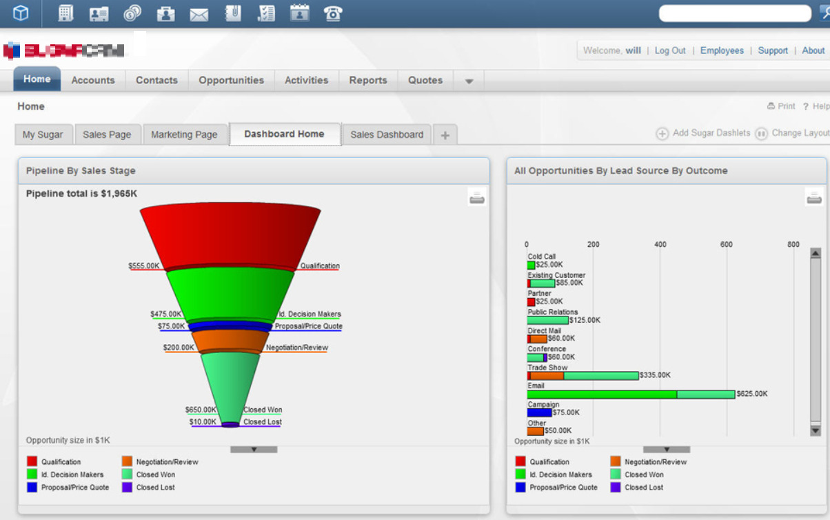Click the Change Layout icon

(x=761, y=134)
